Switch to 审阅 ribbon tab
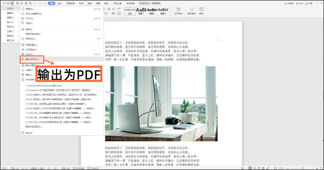The width and height of the screenshot is (324, 170). click(89, 3)
